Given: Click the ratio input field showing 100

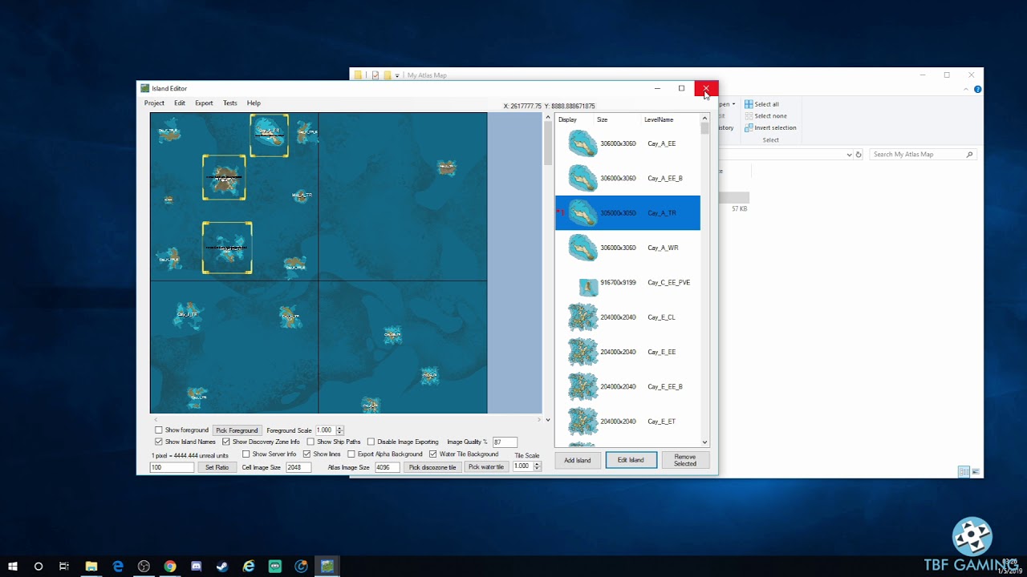Looking at the screenshot, I should pos(172,467).
